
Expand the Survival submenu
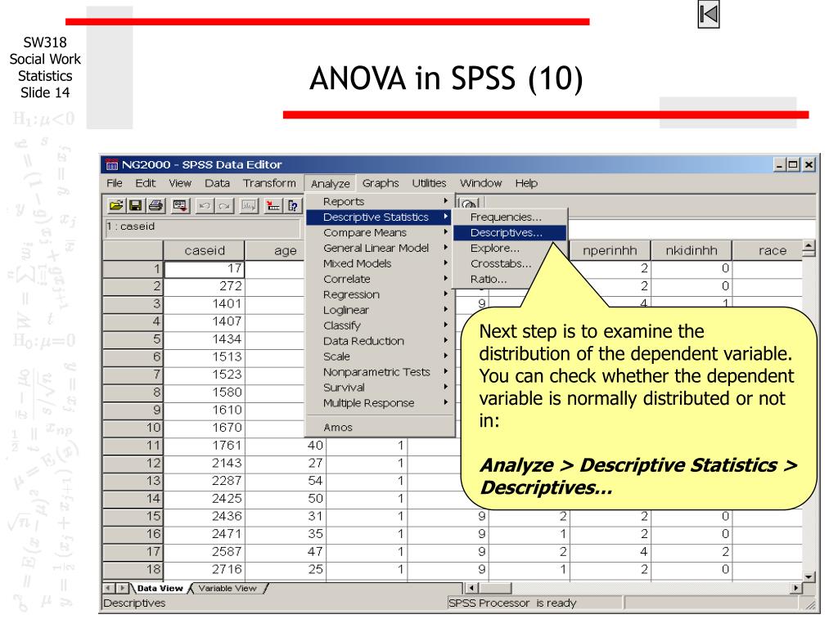[380, 388]
